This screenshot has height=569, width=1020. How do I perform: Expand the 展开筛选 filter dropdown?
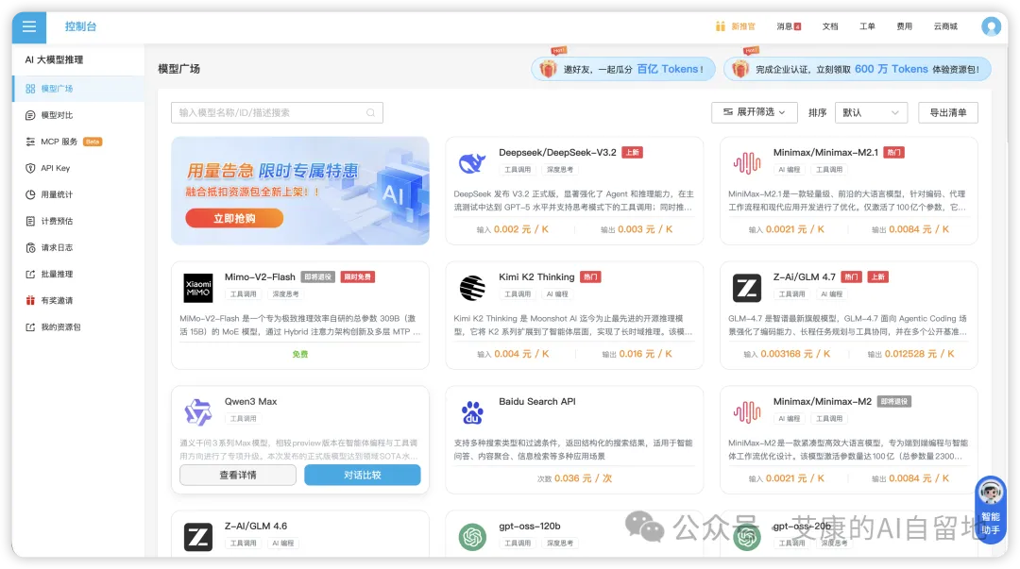(754, 112)
